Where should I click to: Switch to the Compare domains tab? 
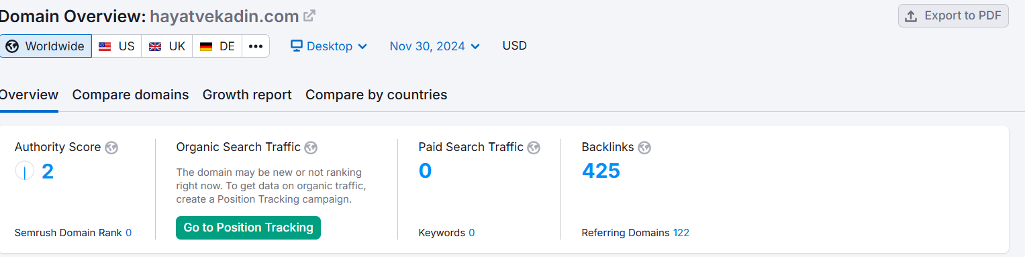click(x=130, y=95)
